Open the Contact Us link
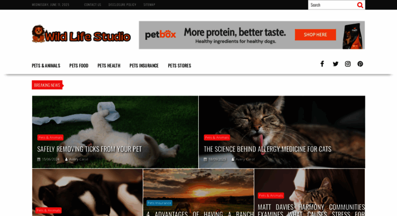397x216 pixels. [92, 5]
